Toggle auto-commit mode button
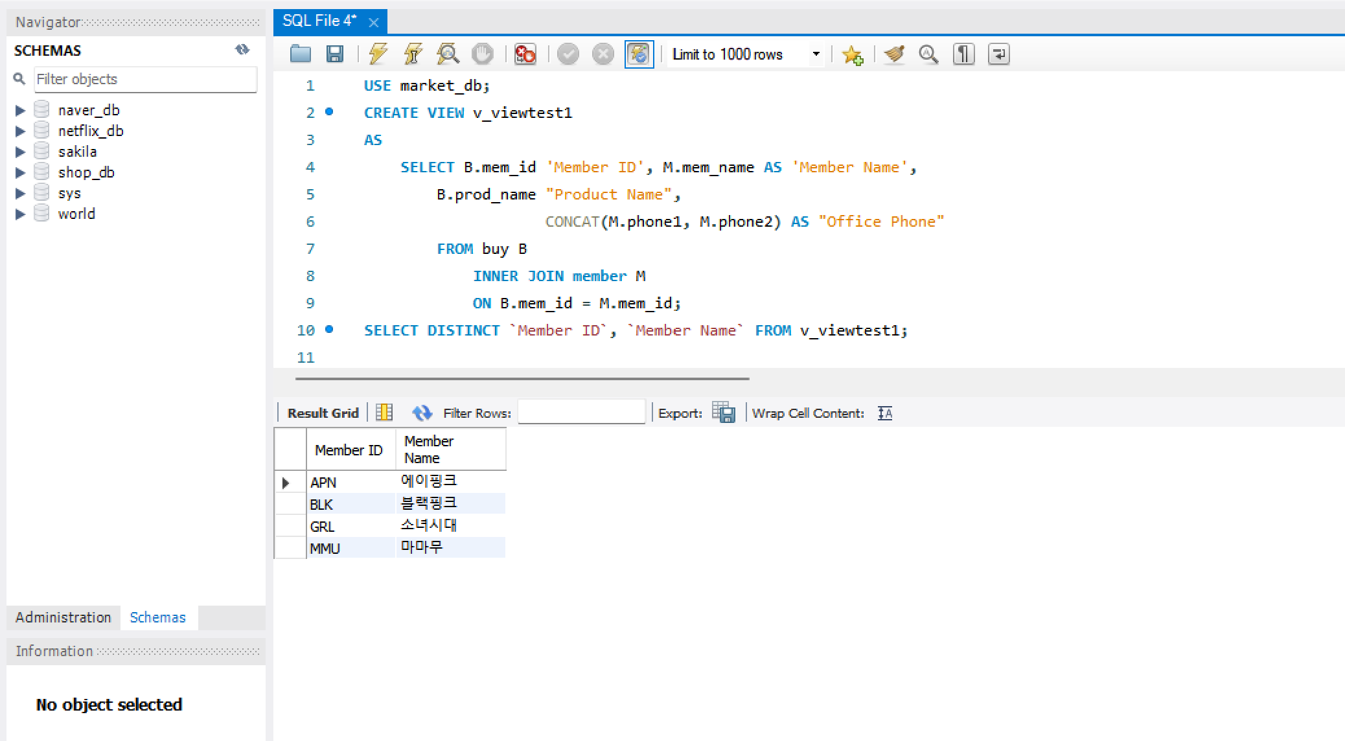 [x=639, y=54]
